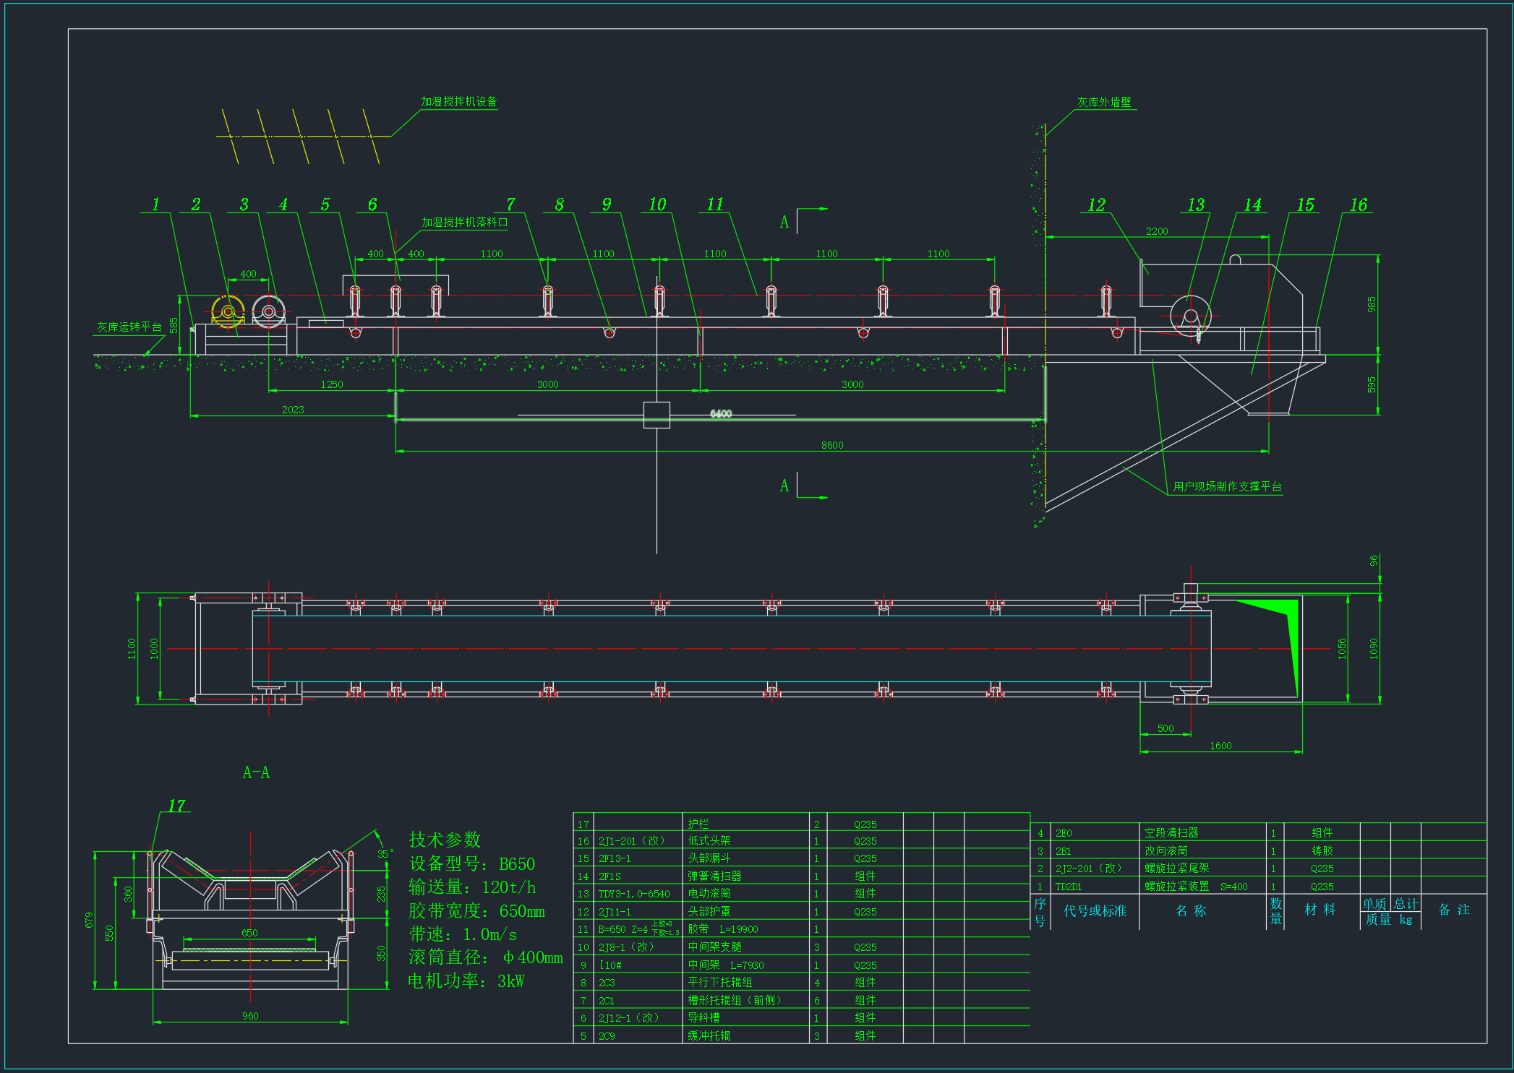
Task: Select the 加湿搅拌机落料口 label
Action: click(x=464, y=223)
